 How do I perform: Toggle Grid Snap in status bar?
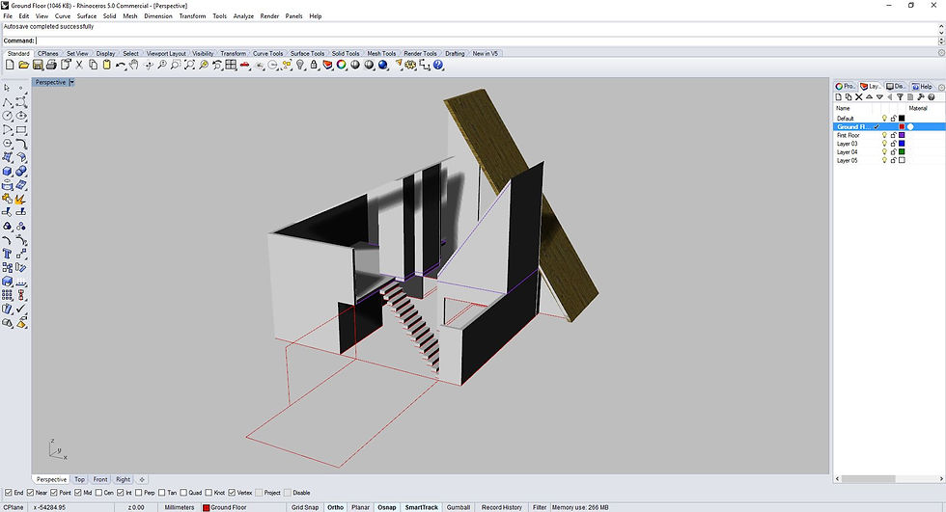pos(305,507)
